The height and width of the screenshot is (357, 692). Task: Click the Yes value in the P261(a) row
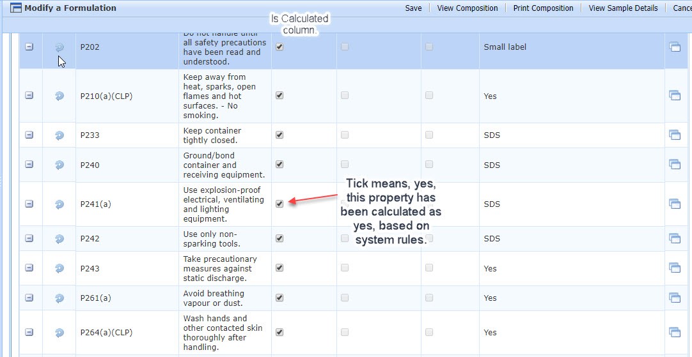click(491, 298)
